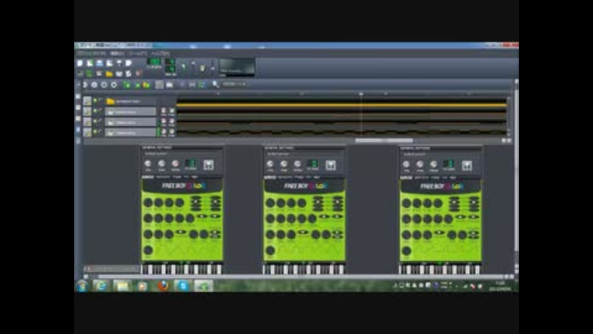The height and width of the screenshot is (334, 593).
Task: Open the create-from-template dropdown
Action: point(90,63)
